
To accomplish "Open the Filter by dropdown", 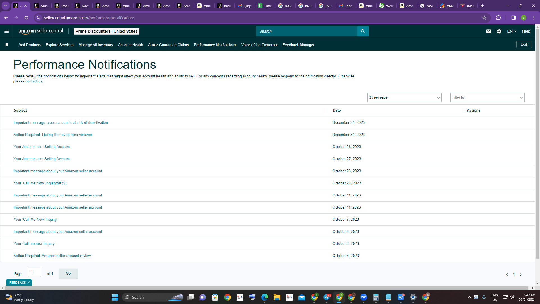I will 487,97.
